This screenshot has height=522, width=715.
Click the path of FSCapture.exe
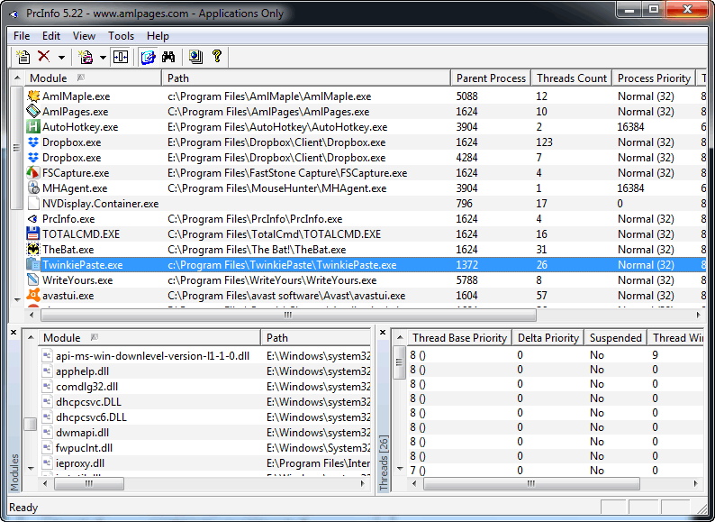point(287,173)
